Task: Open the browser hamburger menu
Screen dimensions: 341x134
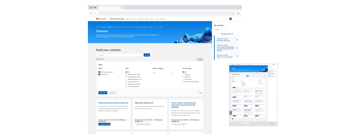Action: (238, 13)
